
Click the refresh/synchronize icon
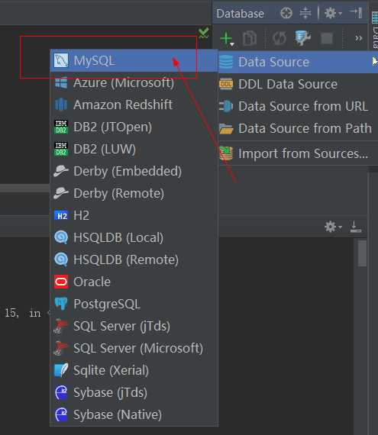click(x=279, y=39)
